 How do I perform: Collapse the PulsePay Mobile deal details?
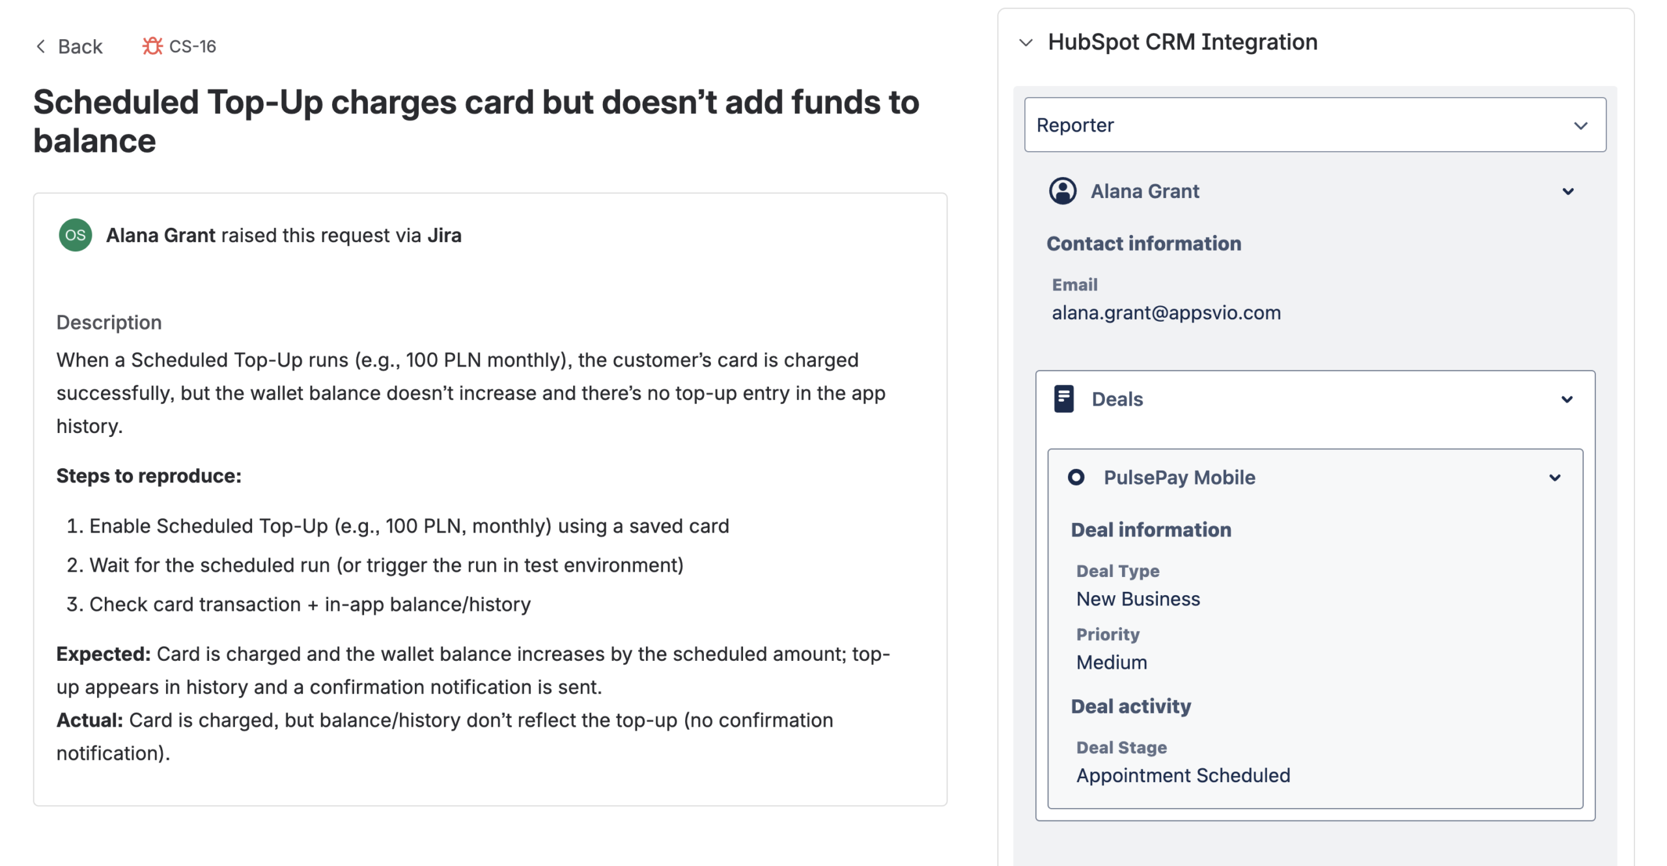[1554, 478]
